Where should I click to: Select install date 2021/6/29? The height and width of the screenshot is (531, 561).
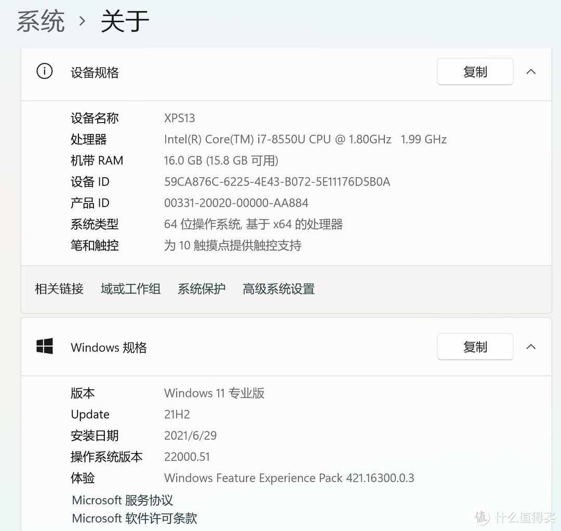point(190,435)
